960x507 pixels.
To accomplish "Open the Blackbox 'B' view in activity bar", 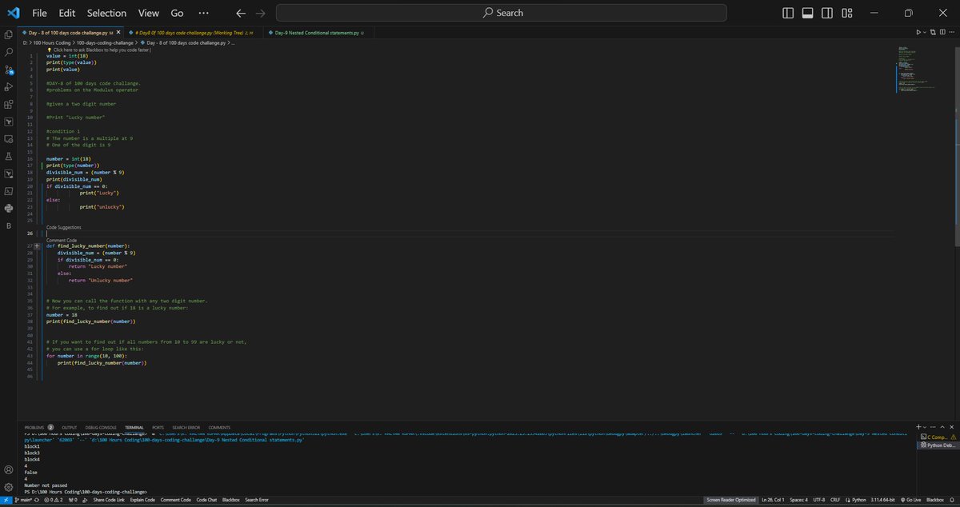I will click(x=9, y=226).
